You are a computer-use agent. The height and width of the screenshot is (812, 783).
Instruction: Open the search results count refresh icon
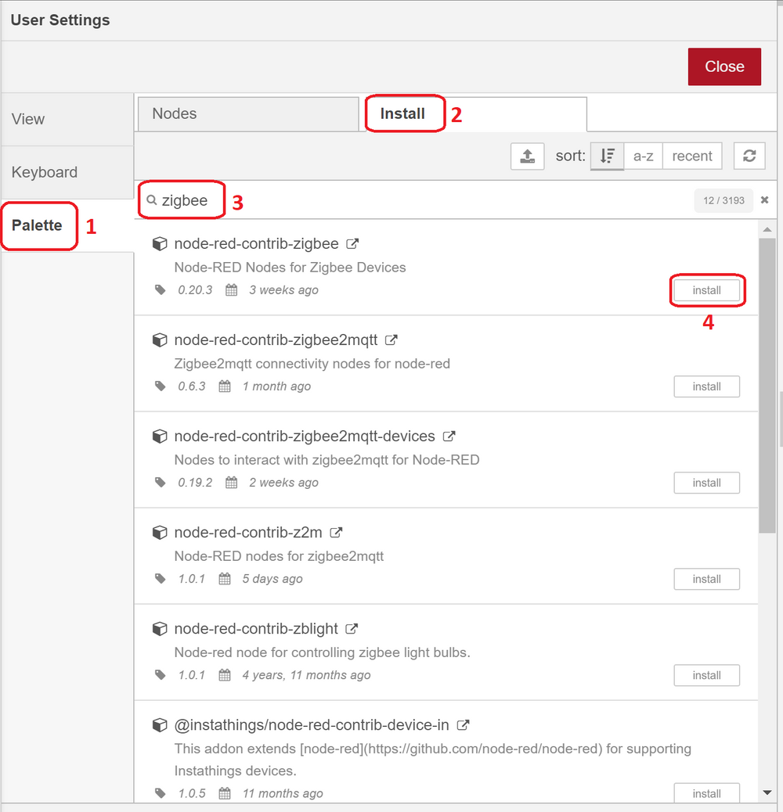click(x=749, y=156)
